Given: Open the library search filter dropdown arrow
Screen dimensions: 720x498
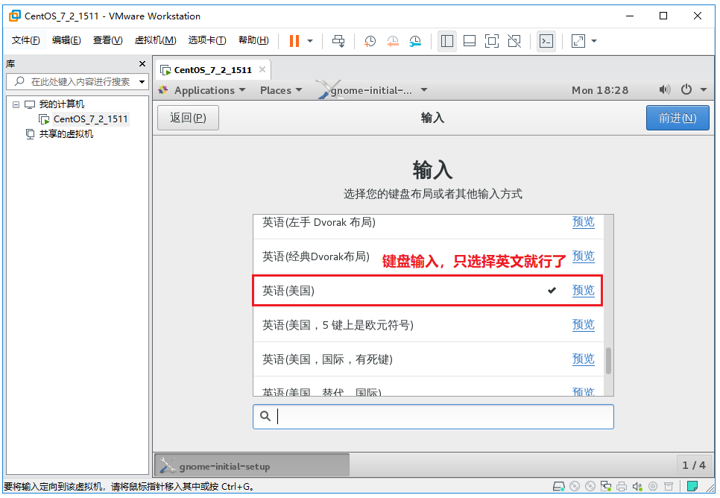Looking at the screenshot, I should tap(142, 82).
